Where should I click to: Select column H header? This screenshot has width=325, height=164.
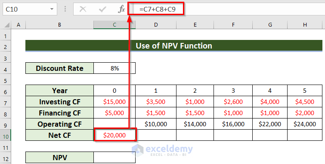click(x=305, y=25)
